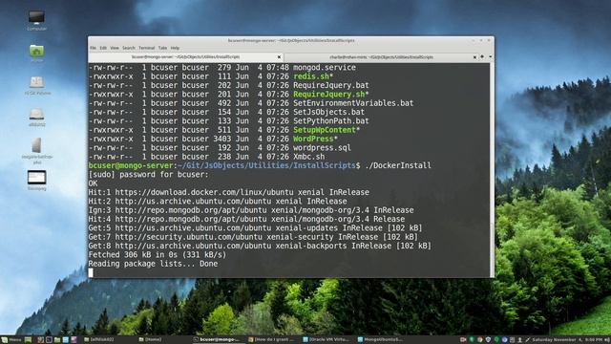This screenshot has width=611, height=344.
Task: Open the Help menu in terminal
Action: coord(175,48)
